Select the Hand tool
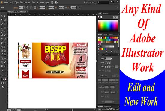165x111 pixels. click(2, 66)
